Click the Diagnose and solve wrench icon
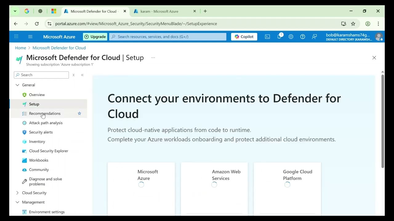Viewport: 394px width, 221px height. click(24, 181)
